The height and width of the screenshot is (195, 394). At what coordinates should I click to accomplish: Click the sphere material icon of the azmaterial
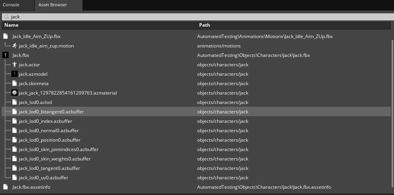point(15,93)
